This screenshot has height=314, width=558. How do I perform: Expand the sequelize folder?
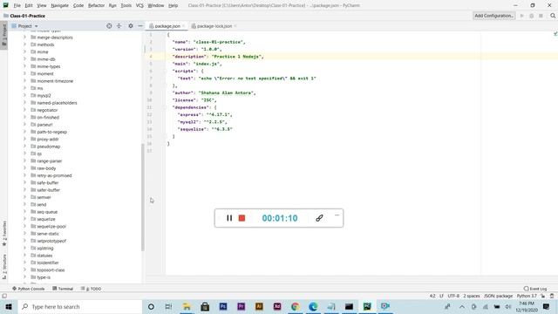[24, 219]
